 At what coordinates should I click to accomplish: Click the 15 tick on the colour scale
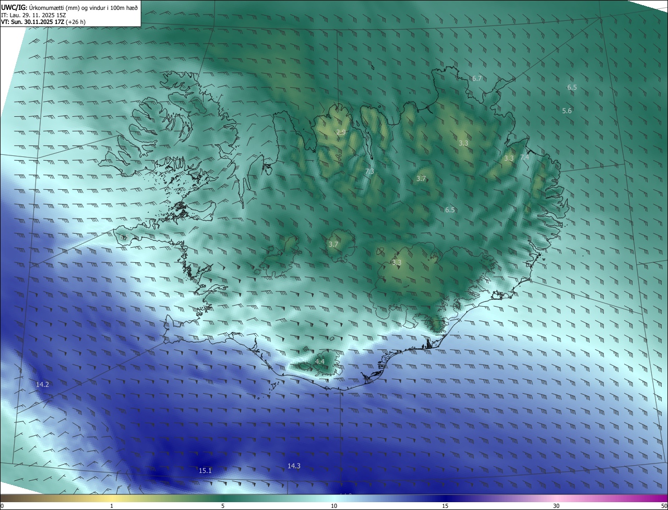click(445, 506)
